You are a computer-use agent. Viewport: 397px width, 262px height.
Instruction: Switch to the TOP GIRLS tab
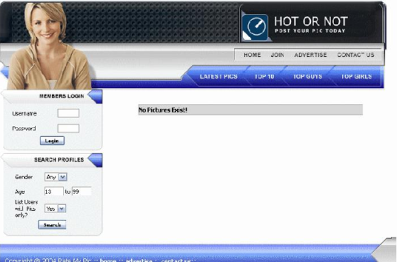(356, 76)
